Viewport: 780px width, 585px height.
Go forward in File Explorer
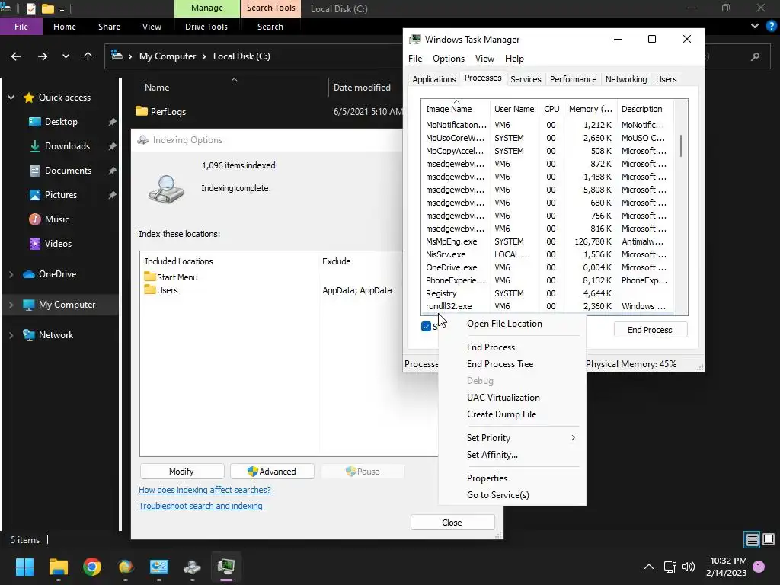(x=43, y=56)
